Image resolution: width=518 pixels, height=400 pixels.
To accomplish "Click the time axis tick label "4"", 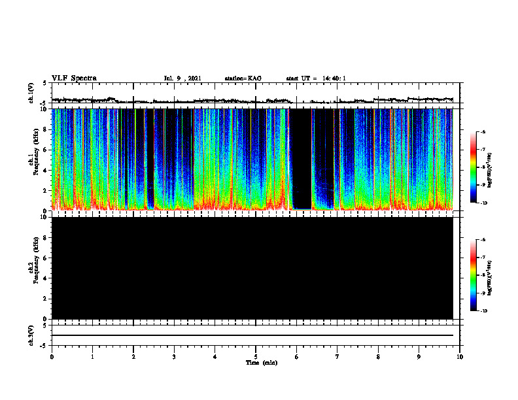I will [215, 357].
